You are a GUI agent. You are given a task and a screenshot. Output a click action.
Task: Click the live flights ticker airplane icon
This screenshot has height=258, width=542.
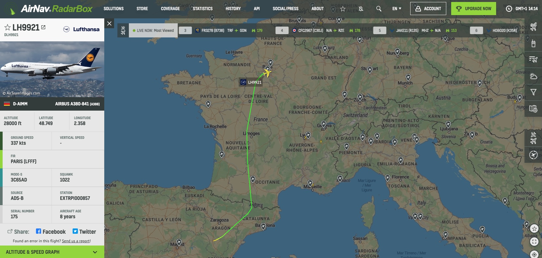pos(123,31)
